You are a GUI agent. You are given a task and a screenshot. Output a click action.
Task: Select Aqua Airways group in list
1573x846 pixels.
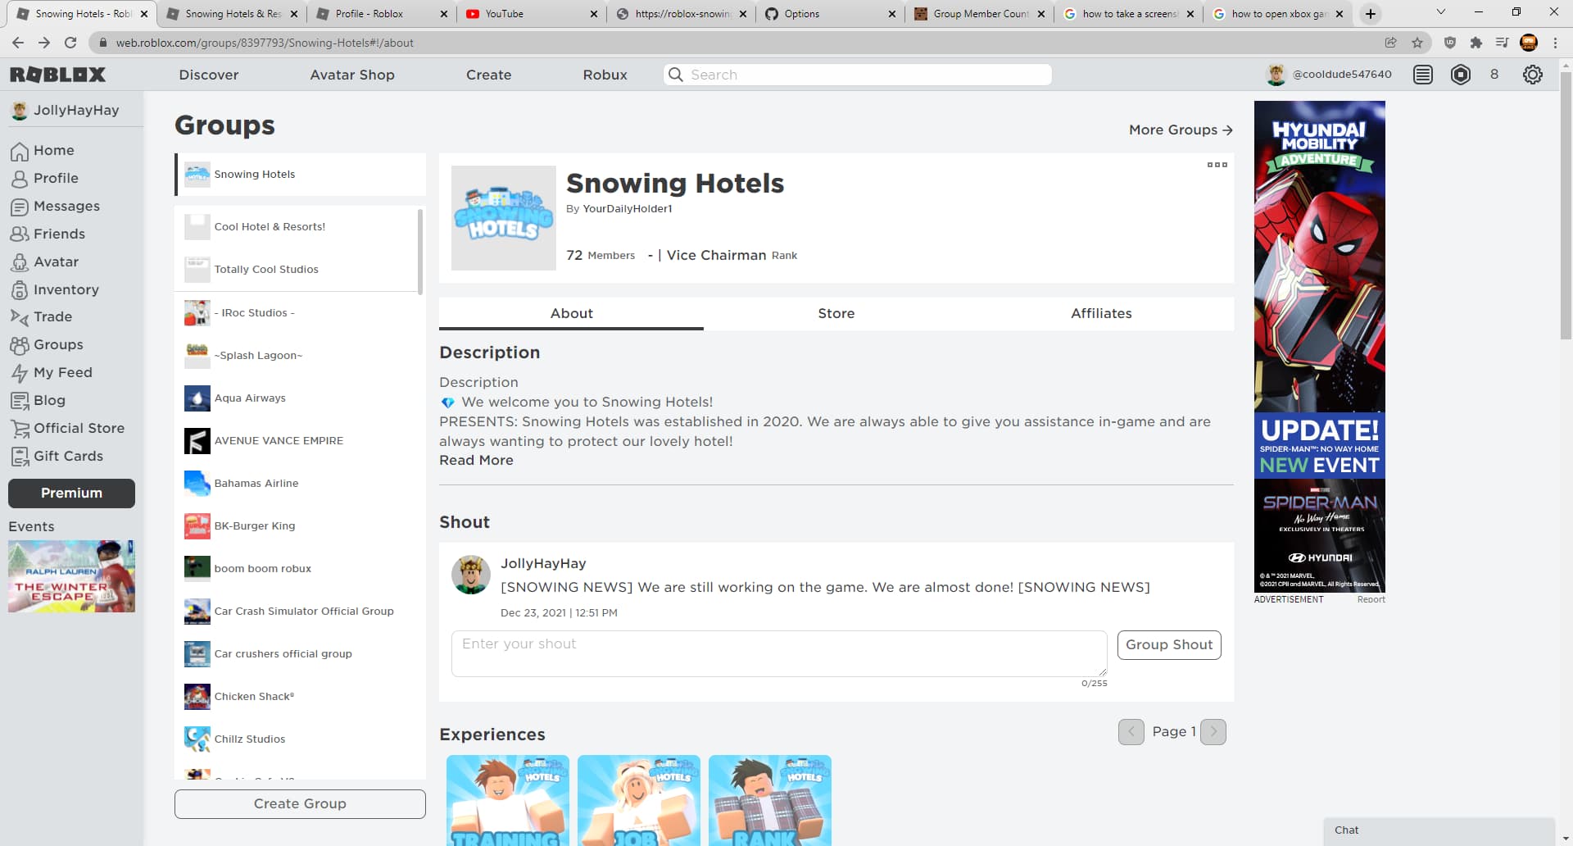(300, 398)
